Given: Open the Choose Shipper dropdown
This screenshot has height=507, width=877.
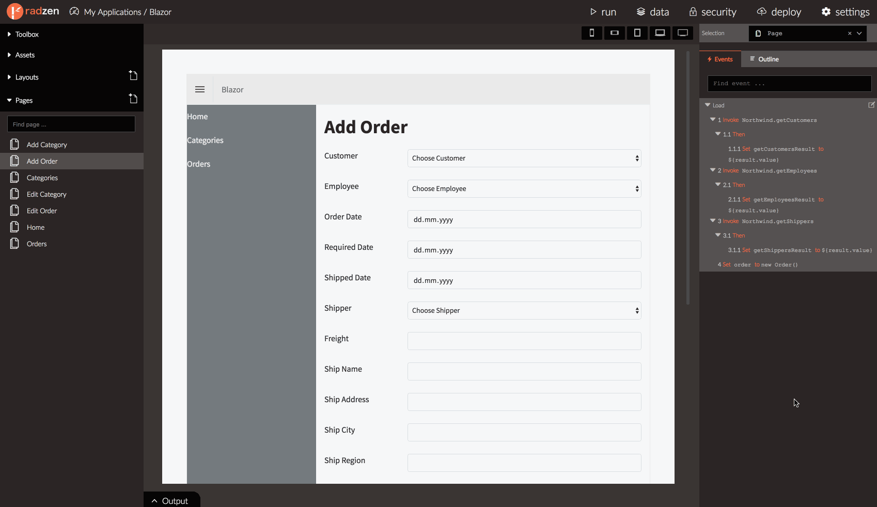Looking at the screenshot, I should [524, 310].
